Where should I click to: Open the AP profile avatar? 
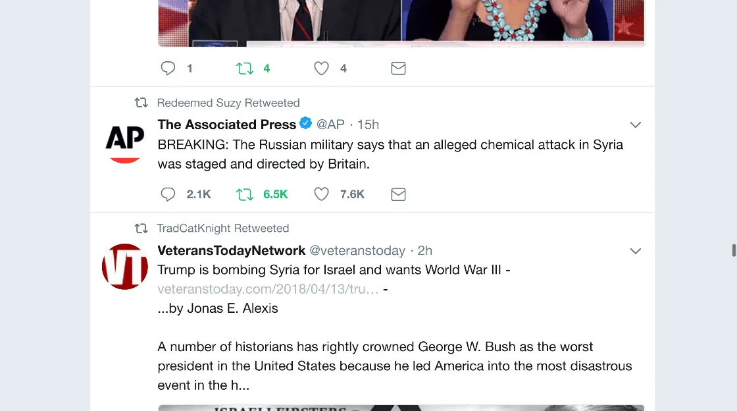(125, 140)
